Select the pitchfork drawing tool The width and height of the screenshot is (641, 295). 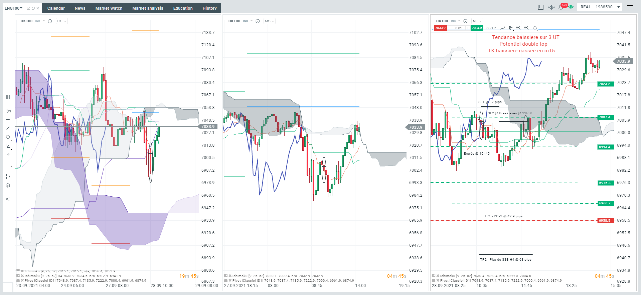[8, 154]
